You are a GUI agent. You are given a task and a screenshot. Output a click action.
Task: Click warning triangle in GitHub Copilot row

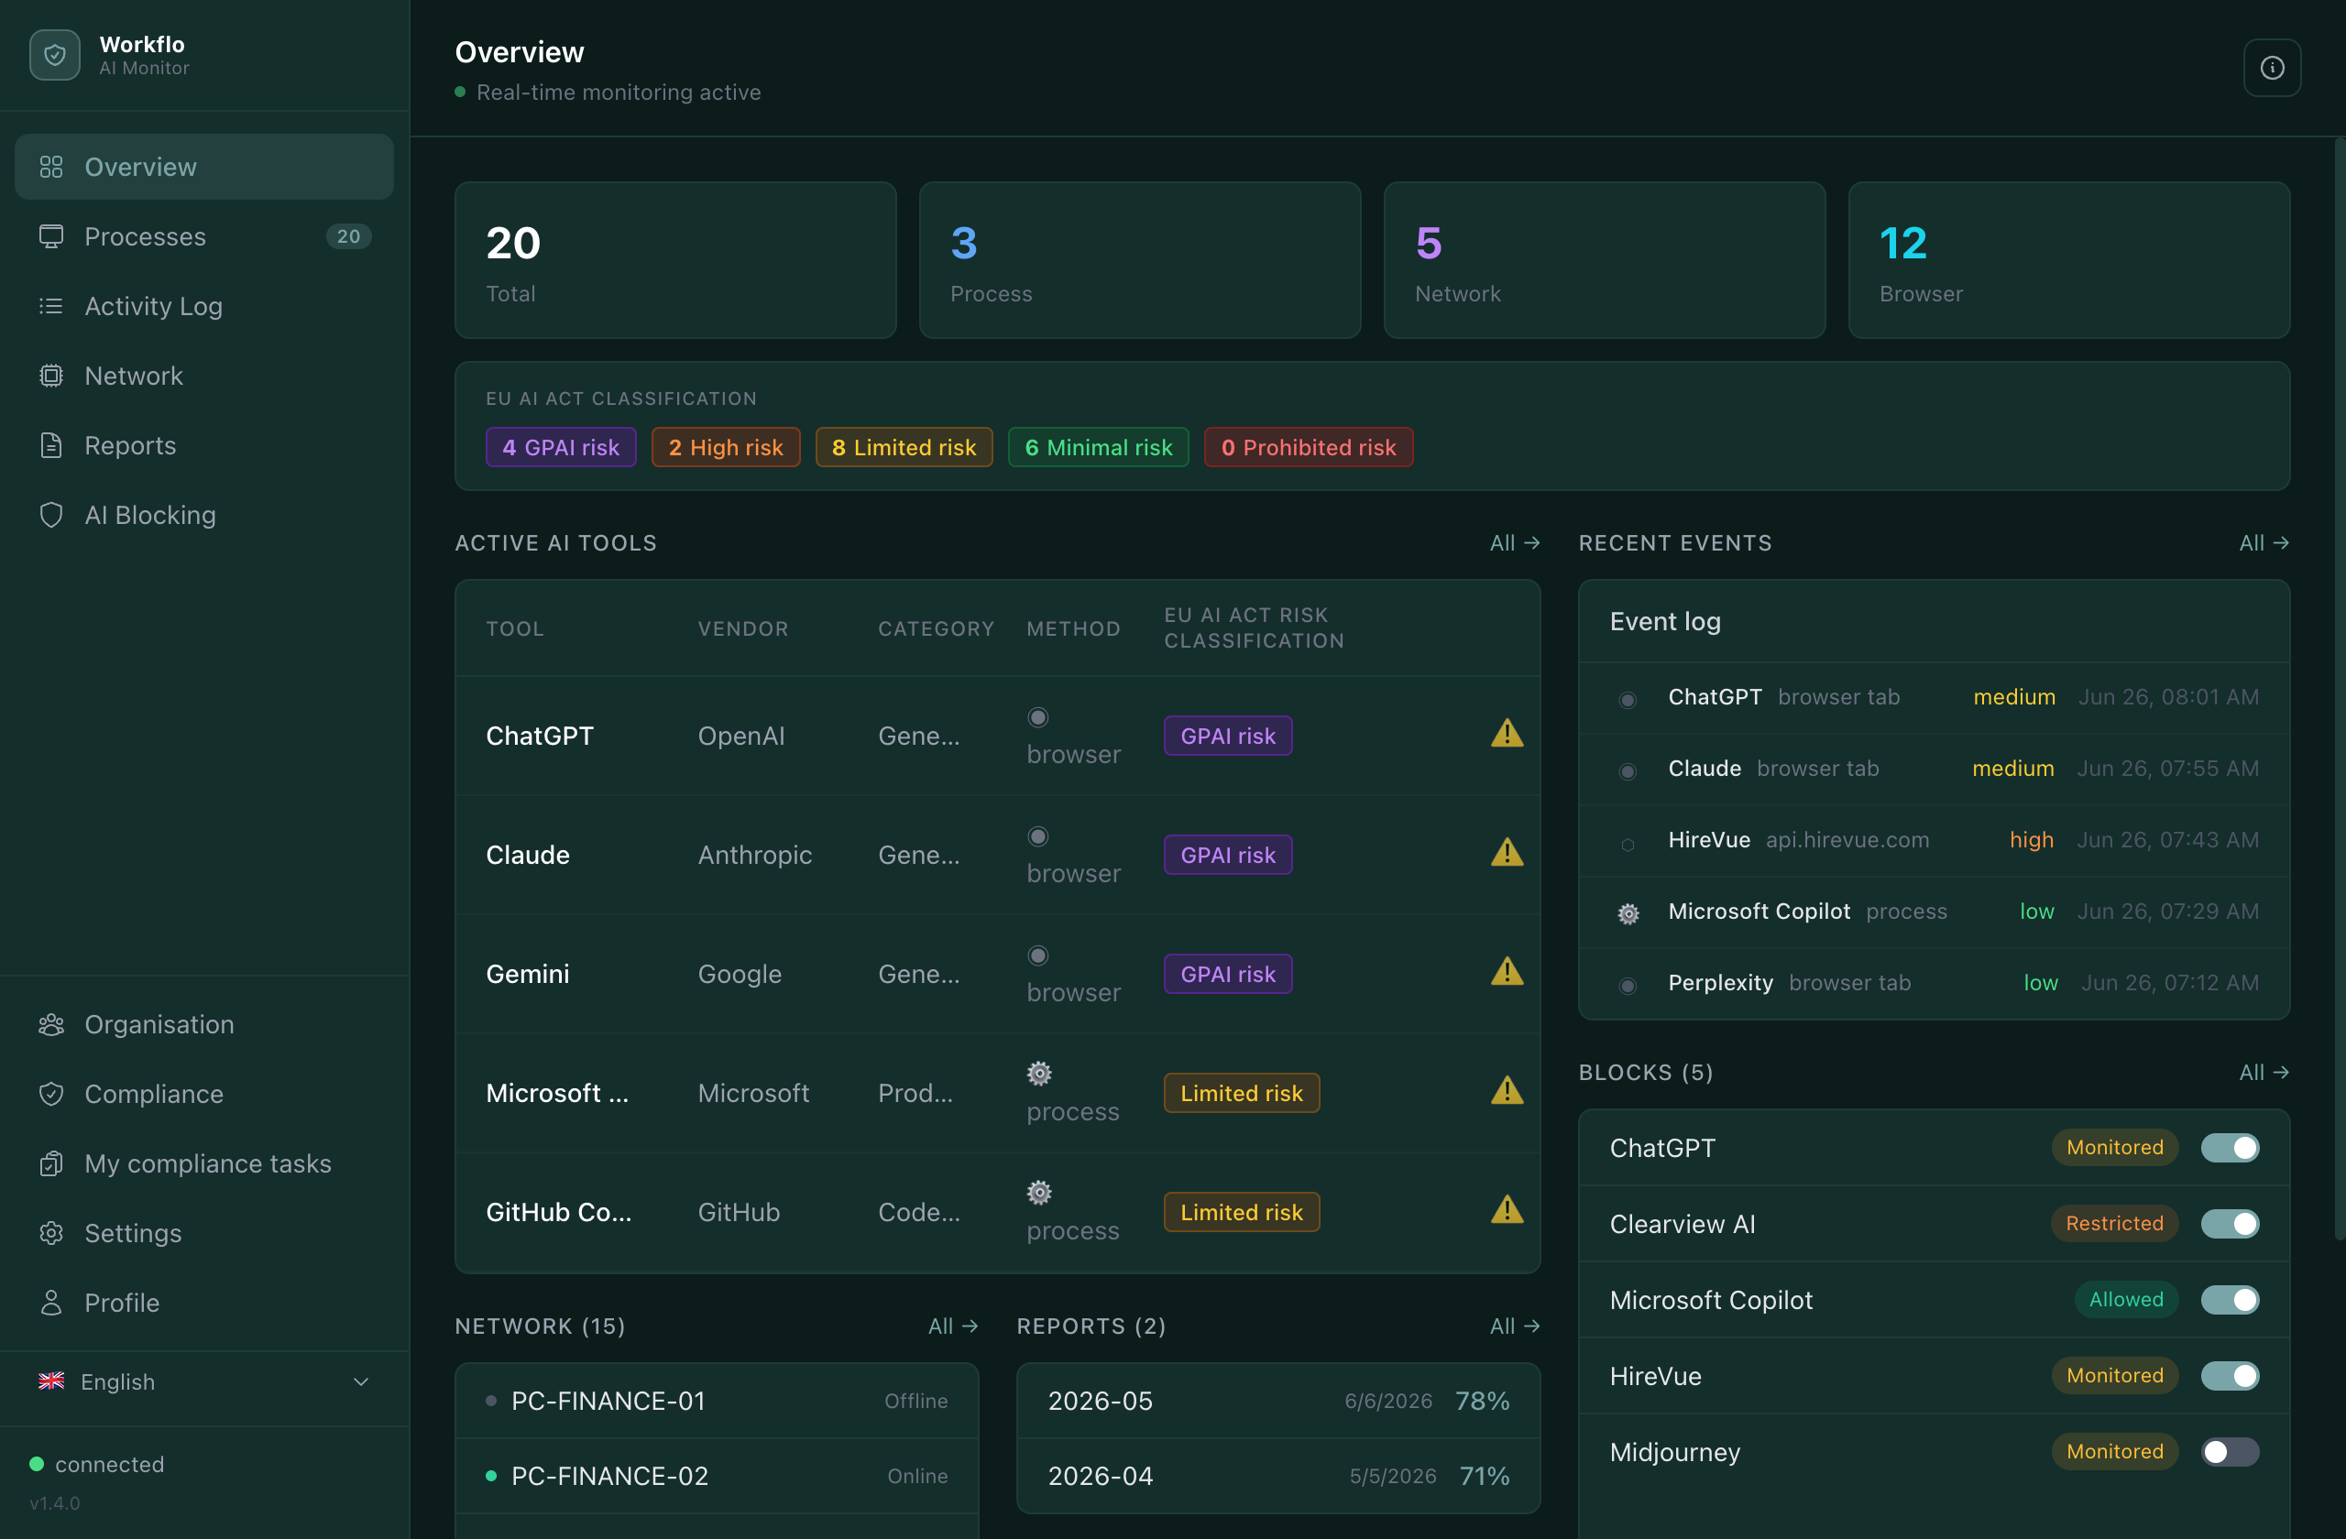point(1507,1210)
